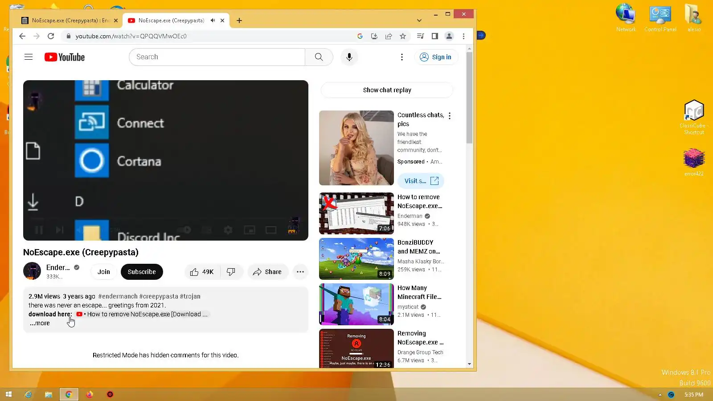This screenshot has height=401, width=713.
Task: Play 'How to remove NoEscape.exe' thumbnail
Action: (356, 213)
